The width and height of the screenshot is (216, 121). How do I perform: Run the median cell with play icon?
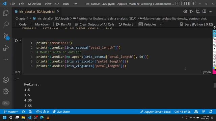tap(16, 40)
